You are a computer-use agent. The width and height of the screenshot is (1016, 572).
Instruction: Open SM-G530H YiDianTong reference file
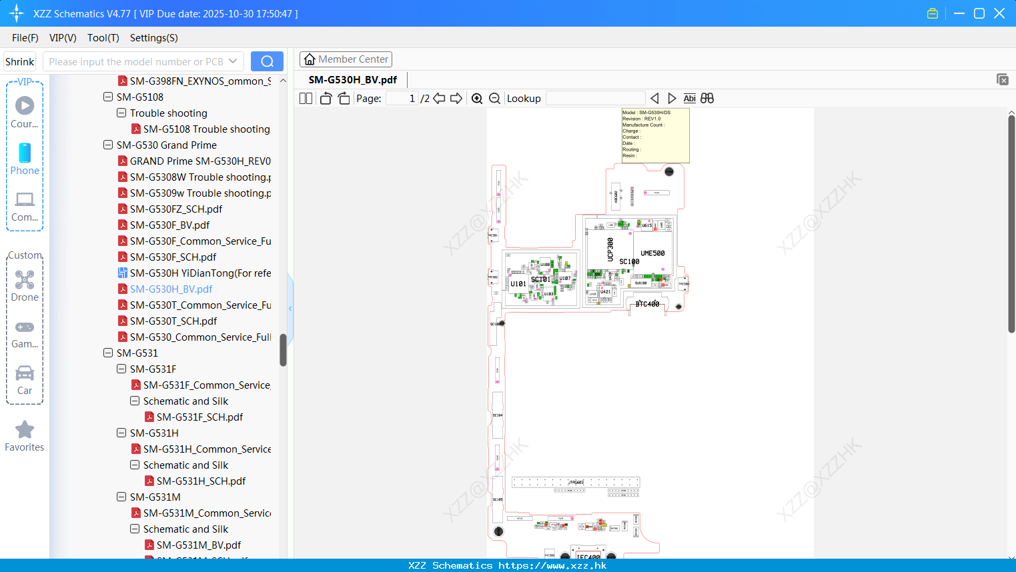200,273
